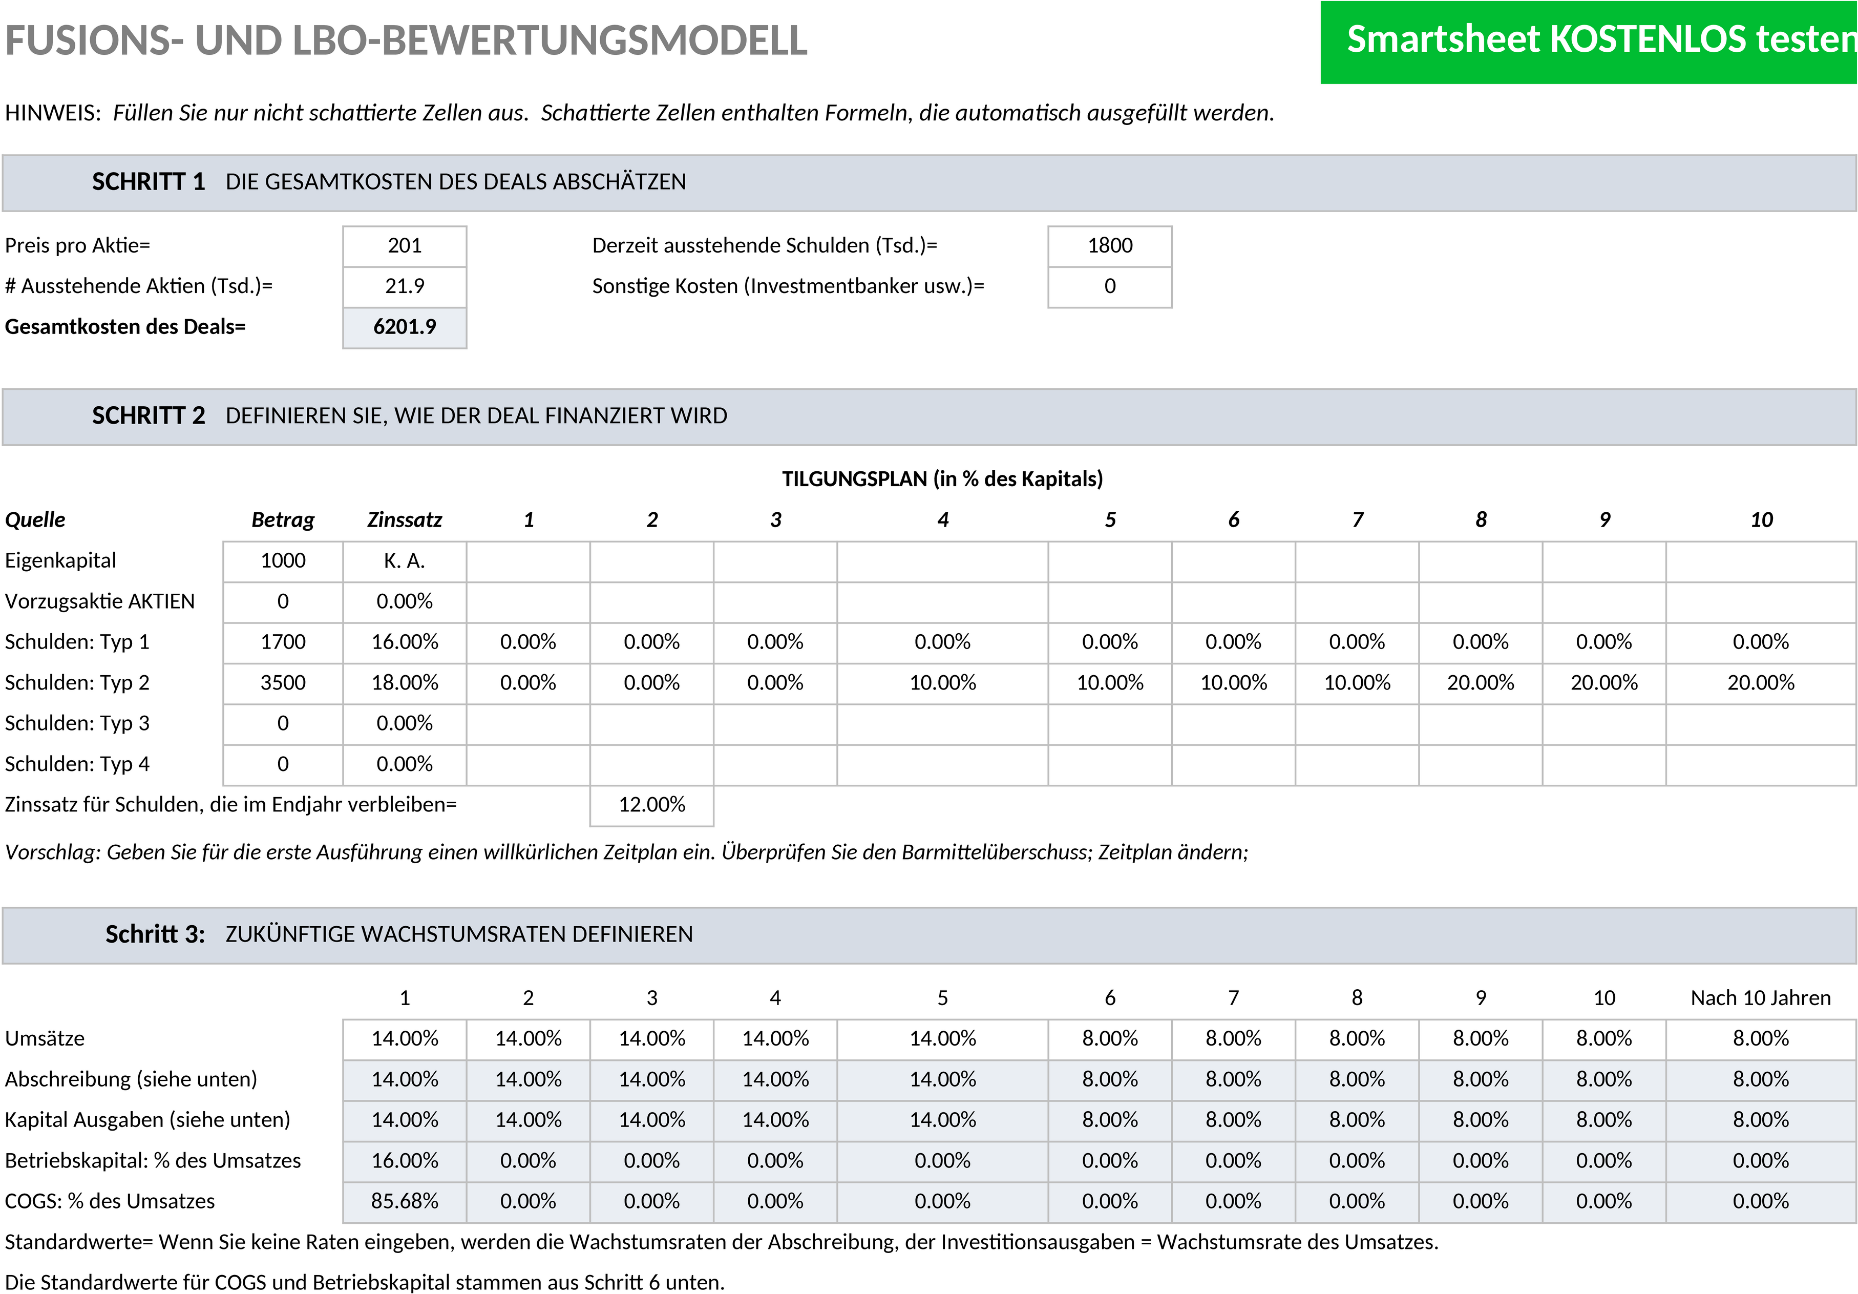Select Schulden Typ 3 Betrag cell
Viewport: 1858px width, 1294px height.
(283, 724)
